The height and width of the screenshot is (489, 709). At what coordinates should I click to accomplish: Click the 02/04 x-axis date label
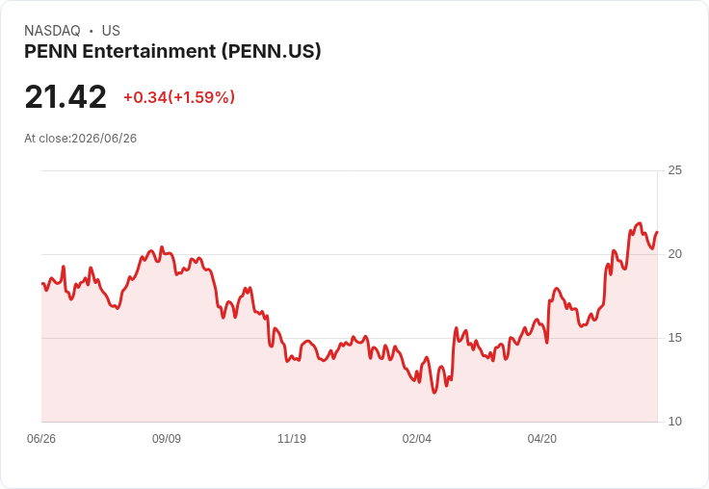(417, 439)
